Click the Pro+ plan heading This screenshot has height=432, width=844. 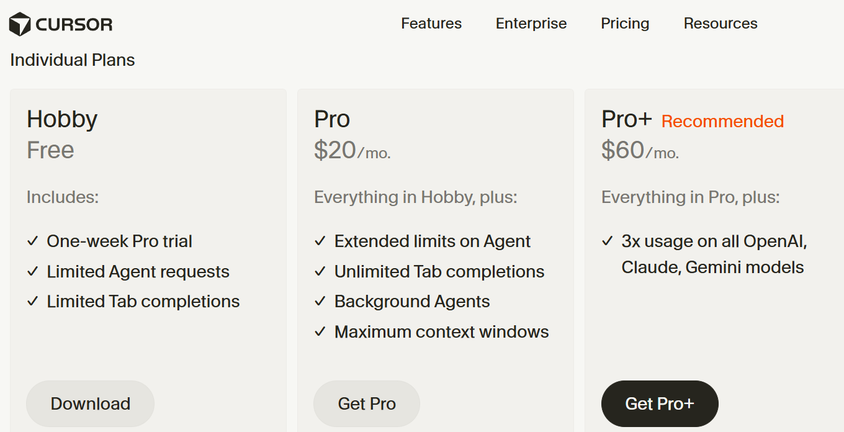[x=626, y=119]
